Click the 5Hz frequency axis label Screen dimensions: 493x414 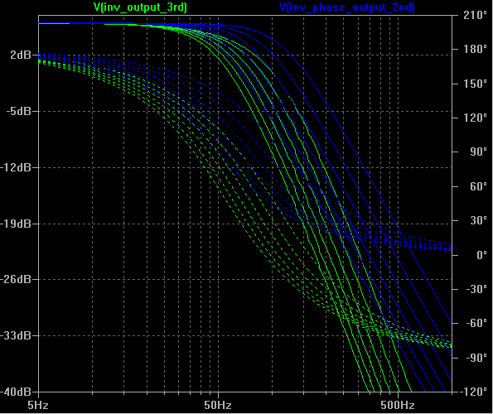click(38, 405)
